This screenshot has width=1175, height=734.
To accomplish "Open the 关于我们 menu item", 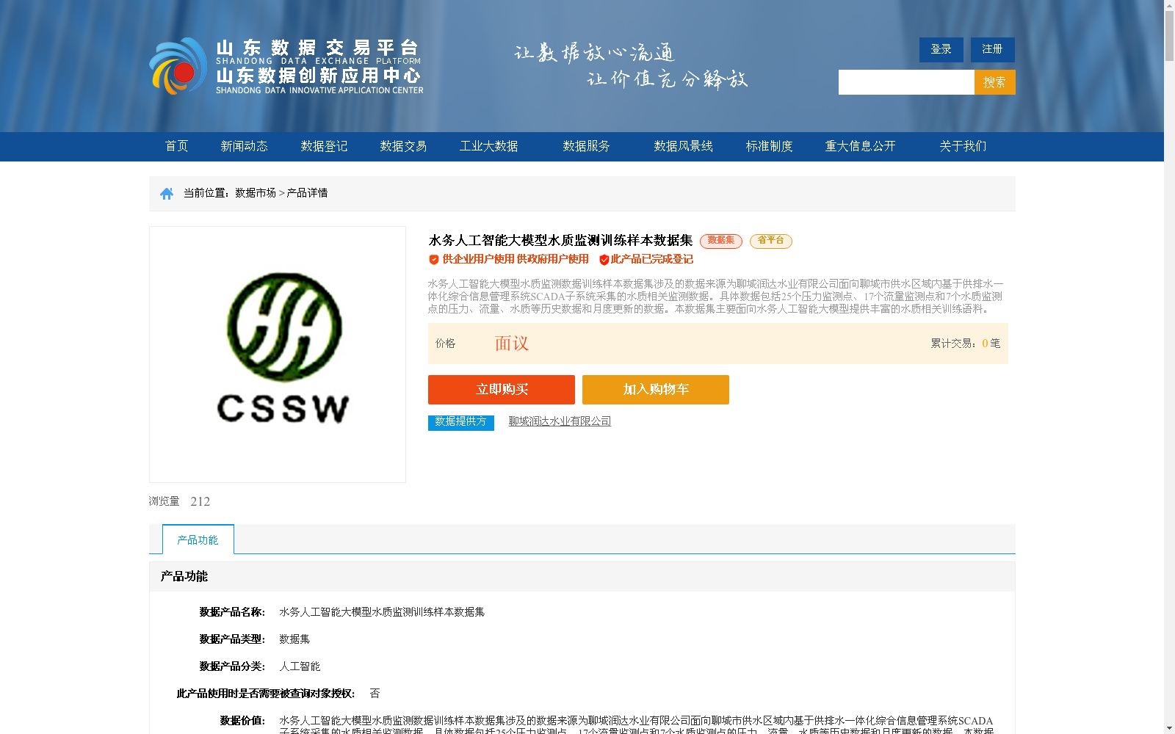I will (x=963, y=146).
